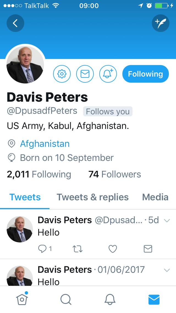
Task: Toggle the Following button
Action: tap(145, 74)
